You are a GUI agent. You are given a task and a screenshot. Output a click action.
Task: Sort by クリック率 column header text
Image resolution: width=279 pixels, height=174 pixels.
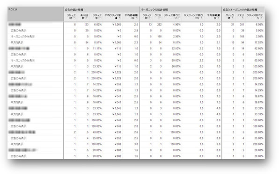97,16
